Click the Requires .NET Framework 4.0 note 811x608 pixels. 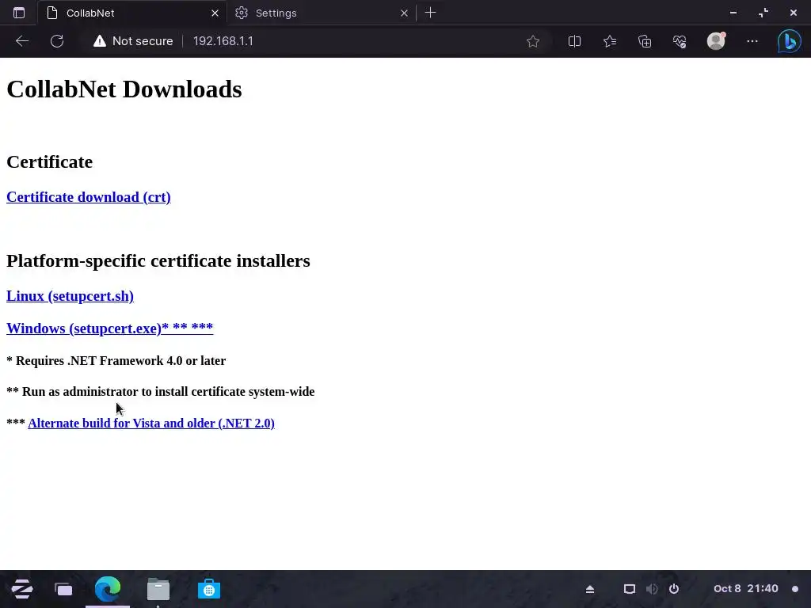(x=116, y=360)
